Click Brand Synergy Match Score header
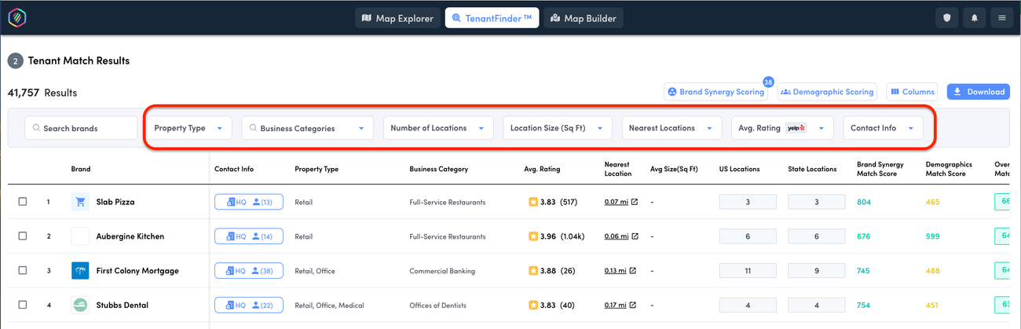 [x=881, y=169]
